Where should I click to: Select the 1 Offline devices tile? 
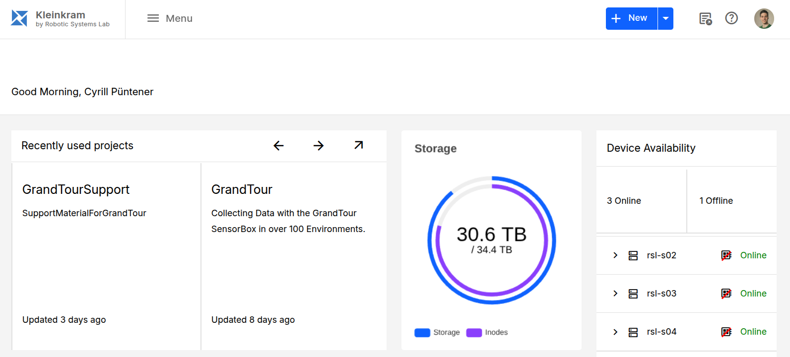(731, 201)
